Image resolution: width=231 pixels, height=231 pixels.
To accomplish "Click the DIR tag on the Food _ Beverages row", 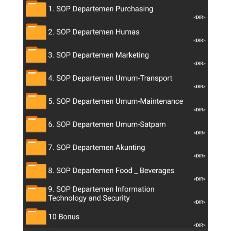I will tap(199, 179).
